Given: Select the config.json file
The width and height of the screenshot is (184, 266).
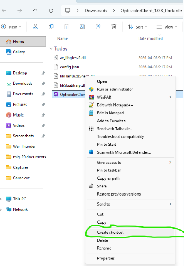Looking at the screenshot, I should [69, 67].
